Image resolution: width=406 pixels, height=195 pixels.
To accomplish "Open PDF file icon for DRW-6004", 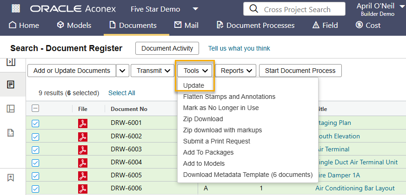I will pyautogui.click(x=83, y=162).
